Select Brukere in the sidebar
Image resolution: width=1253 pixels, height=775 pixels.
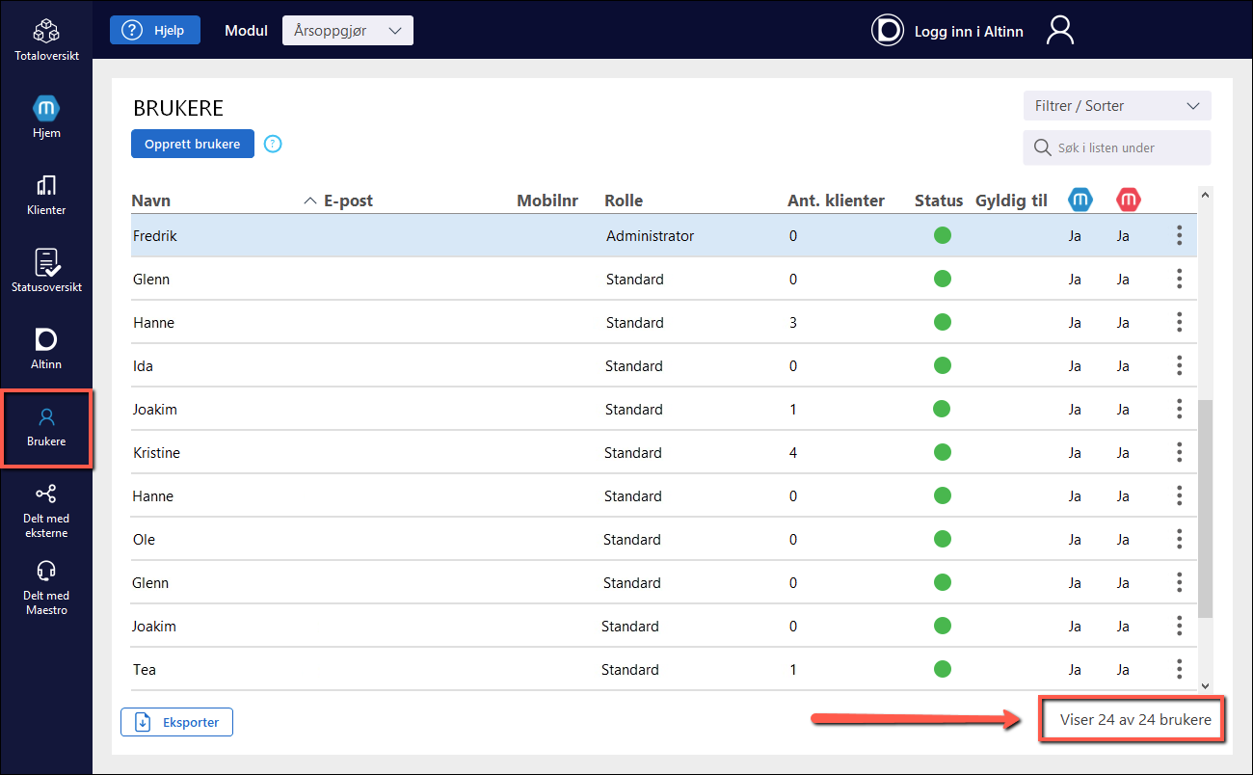46,428
